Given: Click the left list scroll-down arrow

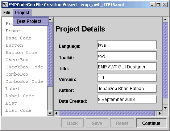Looking at the screenshot, I should pos(50,113).
